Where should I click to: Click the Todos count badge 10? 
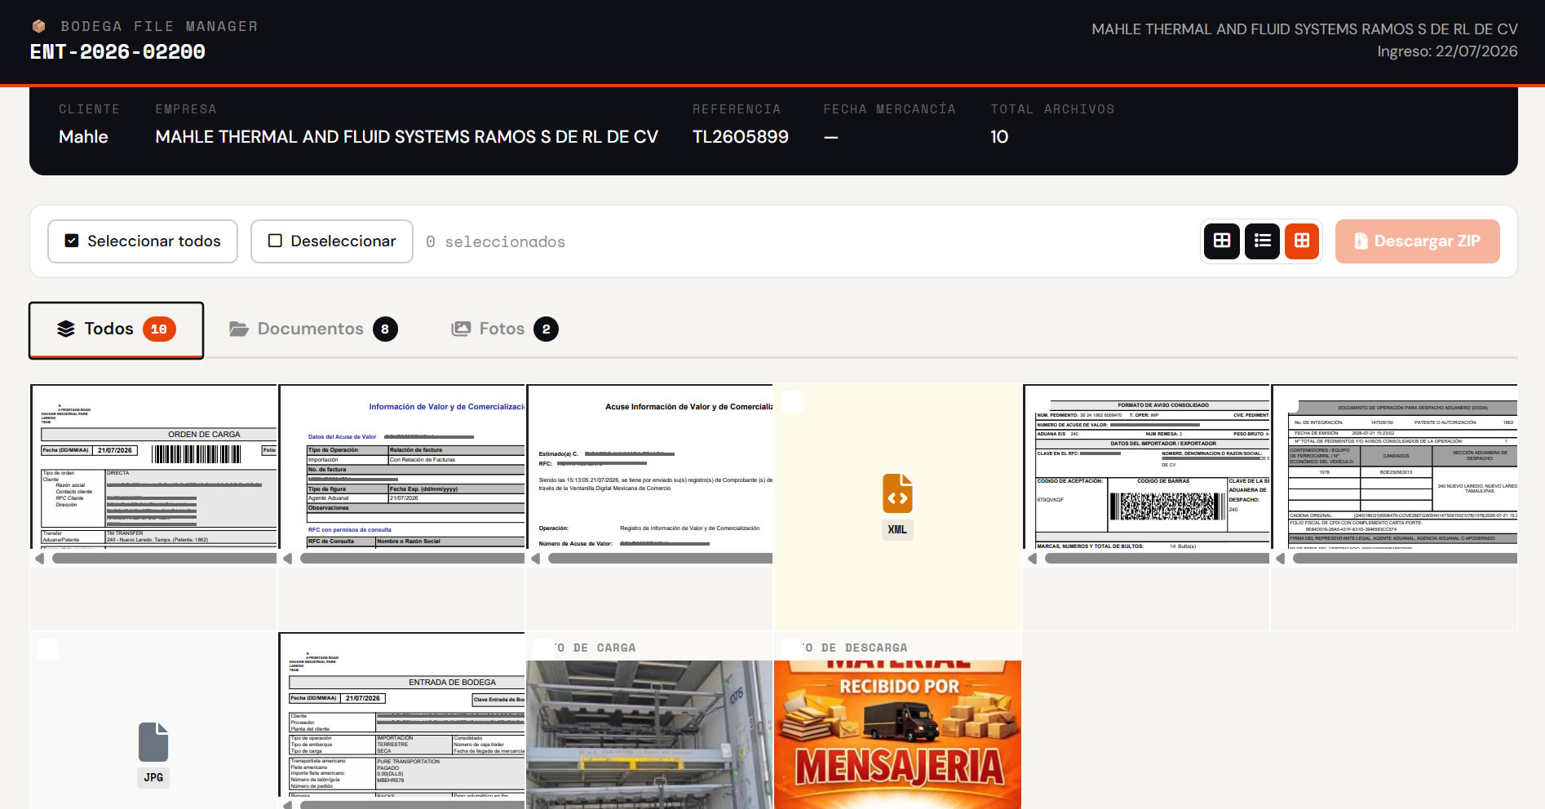click(x=159, y=329)
